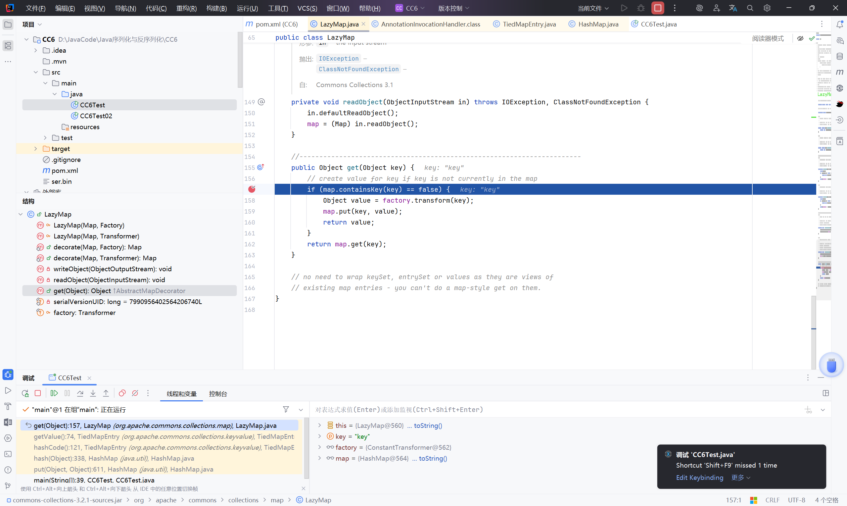
Task: Click the Resume Program debug icon
Action: pyautogui.click(x=54, y=393)
